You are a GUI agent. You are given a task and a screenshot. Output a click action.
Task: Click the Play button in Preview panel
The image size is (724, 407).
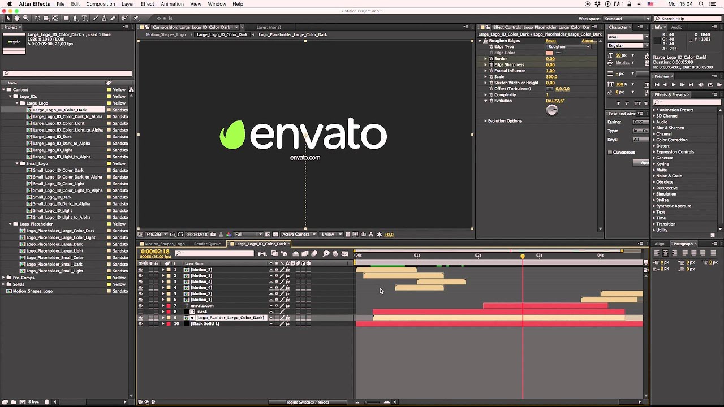point(674,85)
